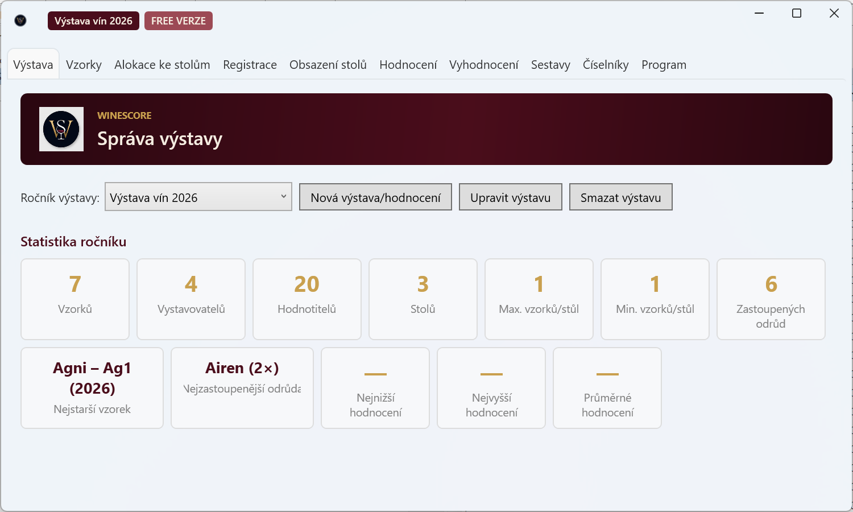Open the Obsazení stolů tab
Image resolution: width=853 pixels, height=512 pixels.
(328, 65)
